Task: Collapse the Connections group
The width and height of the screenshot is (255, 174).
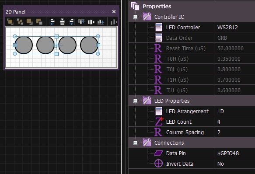Action: 135,143
